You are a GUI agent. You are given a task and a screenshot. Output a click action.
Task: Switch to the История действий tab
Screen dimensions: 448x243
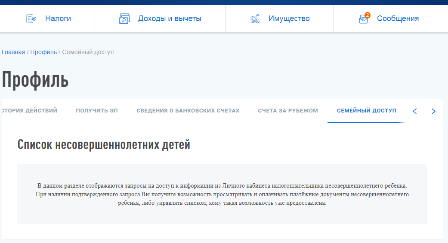pyautogui.click(x=30, y=111)
